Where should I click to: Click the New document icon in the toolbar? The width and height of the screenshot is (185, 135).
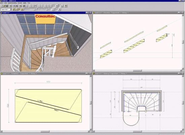pos(2,6)
